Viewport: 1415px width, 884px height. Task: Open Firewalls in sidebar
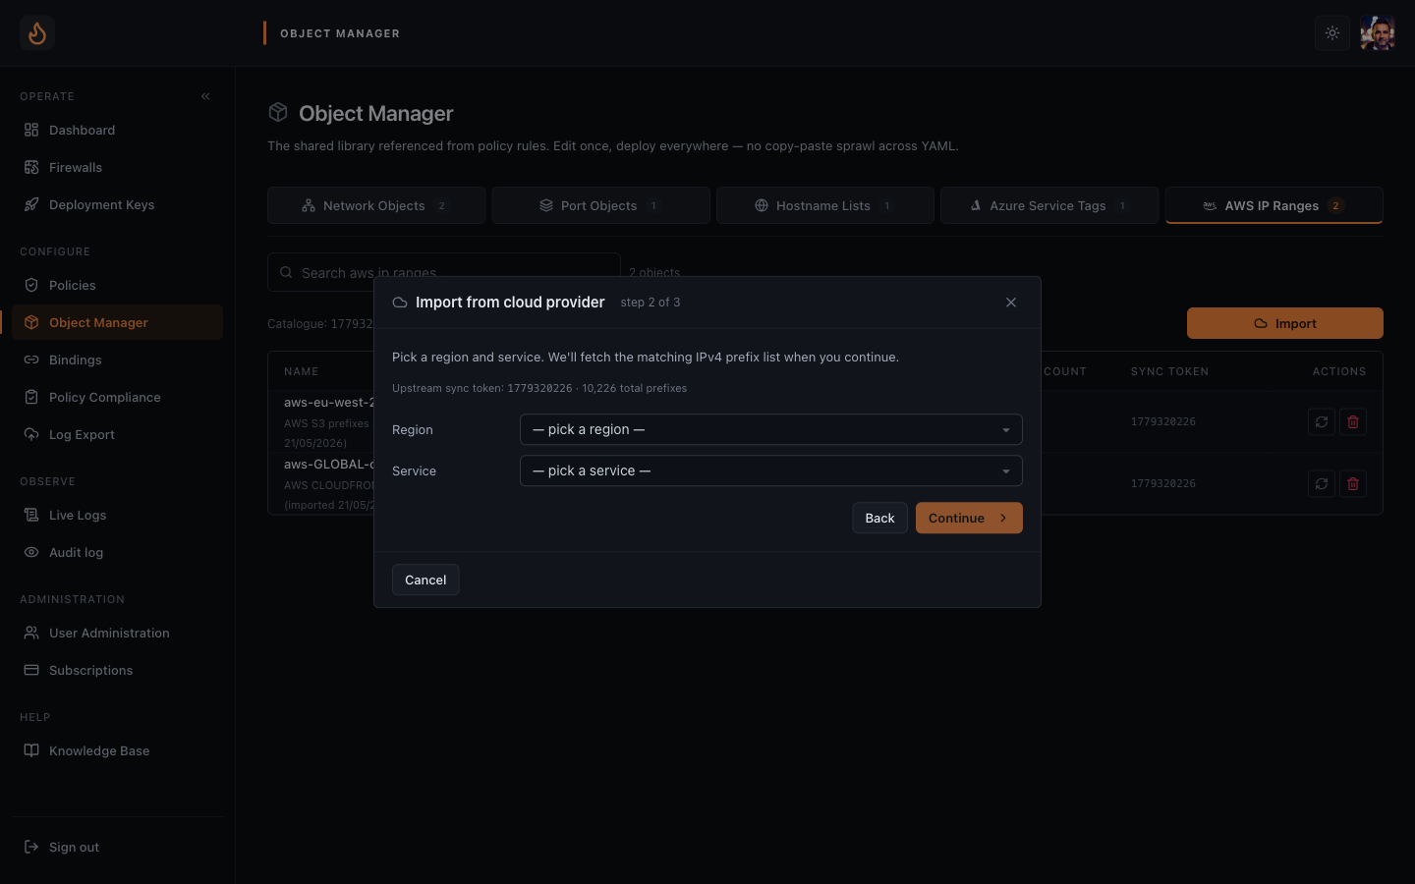pyautogui.click(x=118, y=167)
